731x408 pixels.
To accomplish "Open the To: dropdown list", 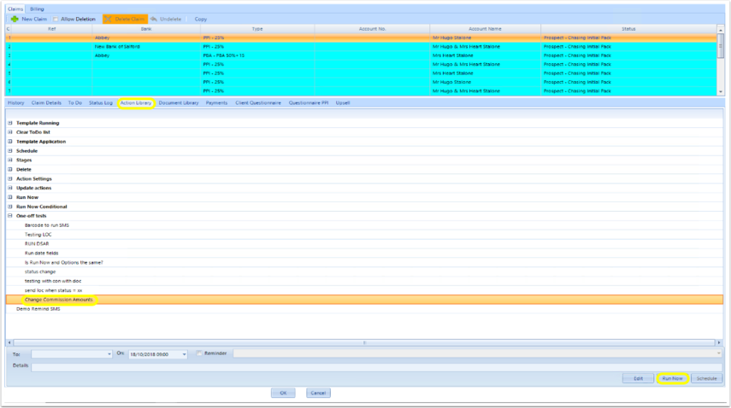I will (109, 354).
